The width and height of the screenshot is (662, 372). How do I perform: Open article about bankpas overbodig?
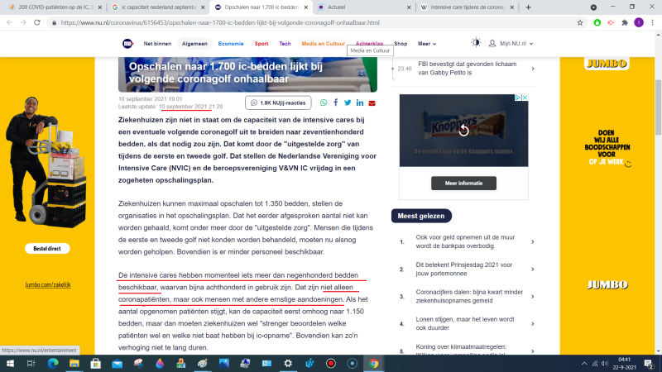465,241
